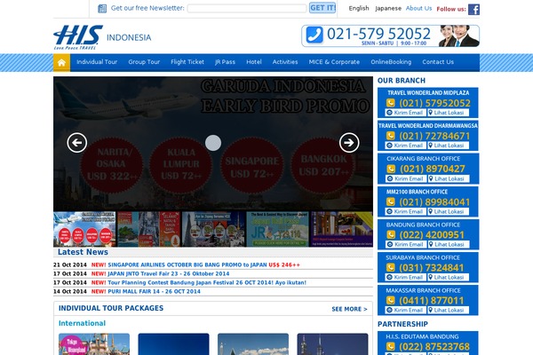Open Contact Us page
This screenshot has height=355, width=533.
pos(438,62)
